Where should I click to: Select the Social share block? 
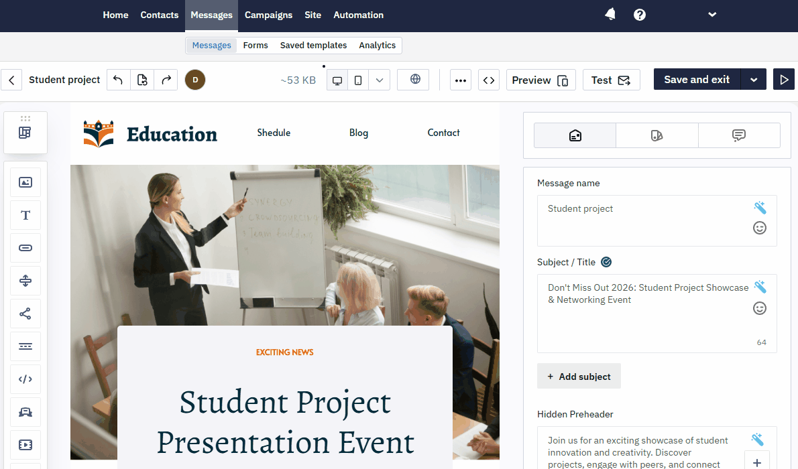pyautogui.click(x=25, y=314)
